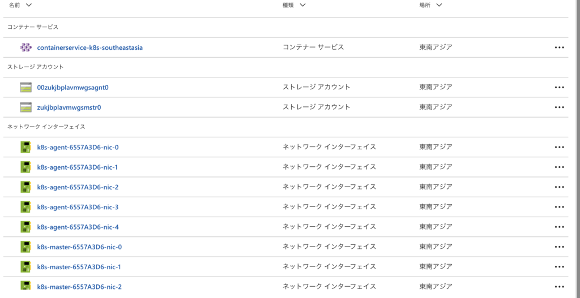Click the NIC icon for k8s-master-6557A3D6-nic-0
Viewport: 580px width, 298px height.
25,247
